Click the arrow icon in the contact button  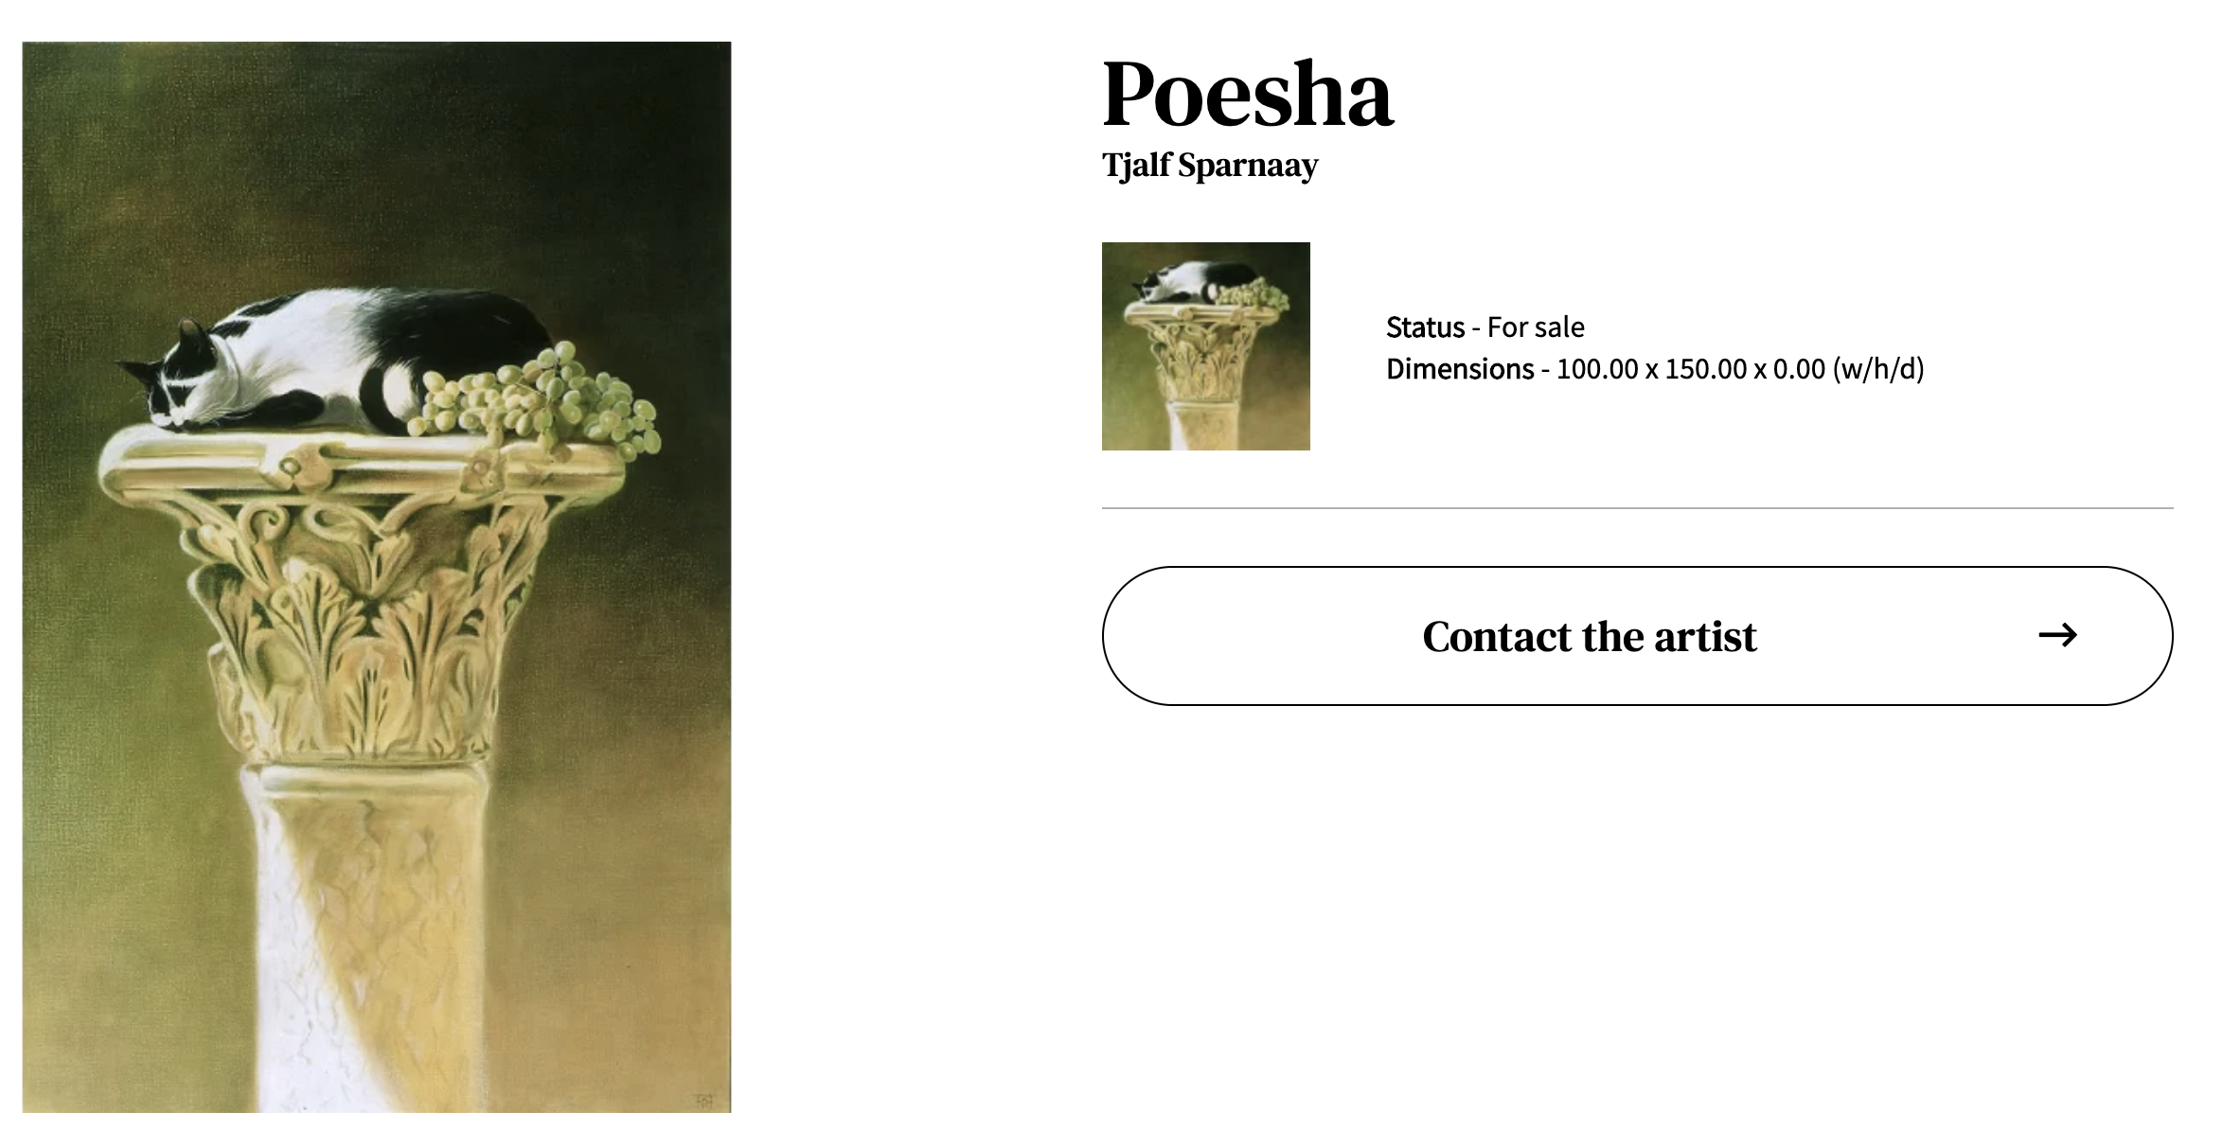(2057, 635)
